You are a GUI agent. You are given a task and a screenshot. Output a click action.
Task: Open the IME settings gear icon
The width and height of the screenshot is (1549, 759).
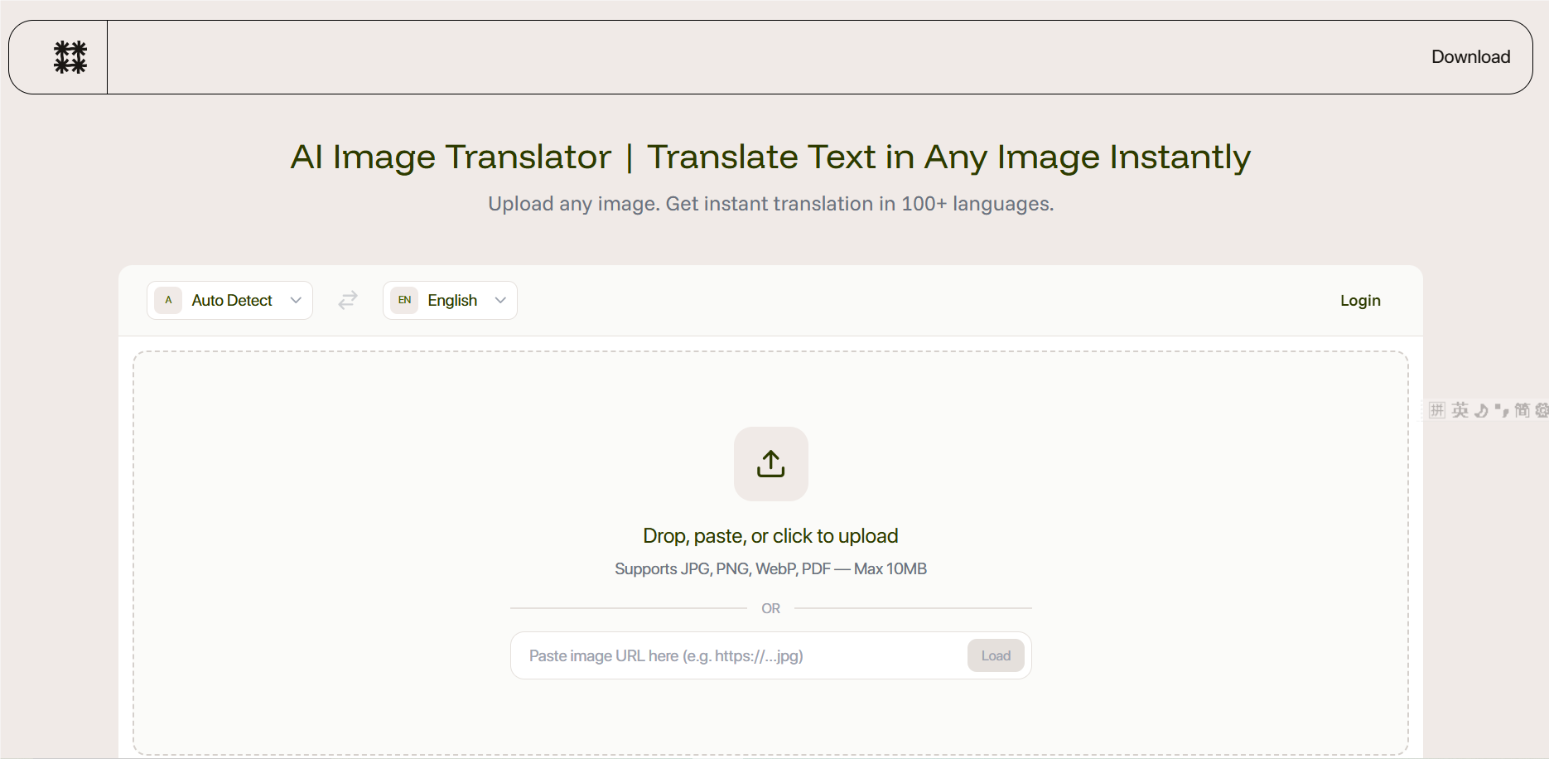1542,410
